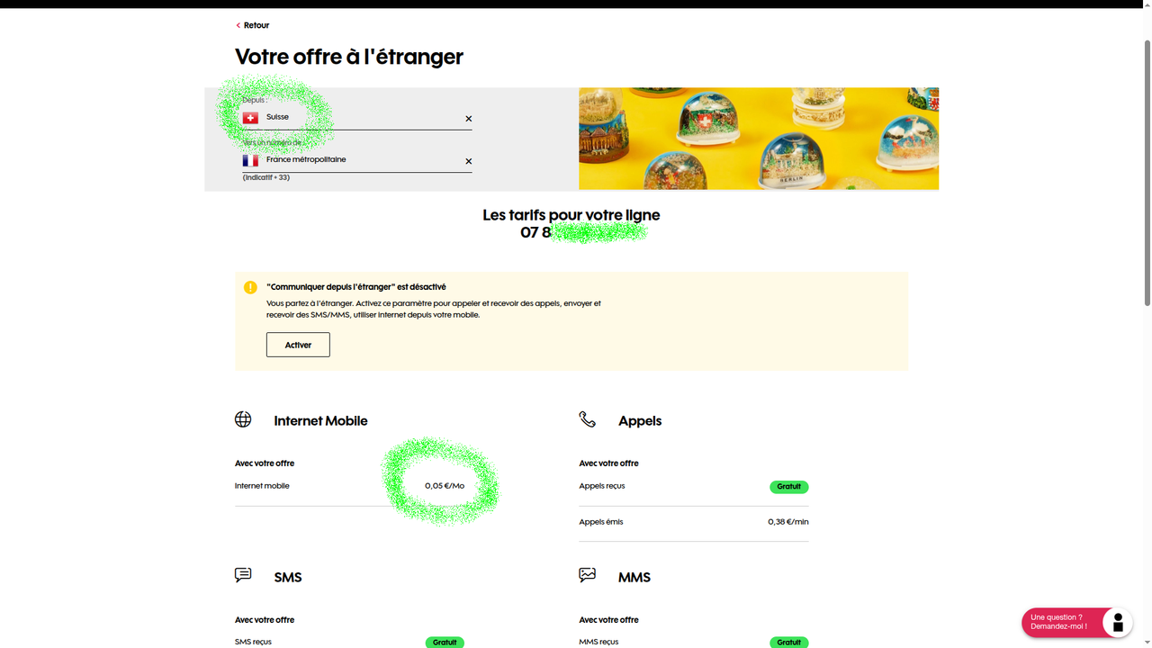Click the Appels émis row label
The height and width of the screenshot is (648, 1152).
point(601,522)
